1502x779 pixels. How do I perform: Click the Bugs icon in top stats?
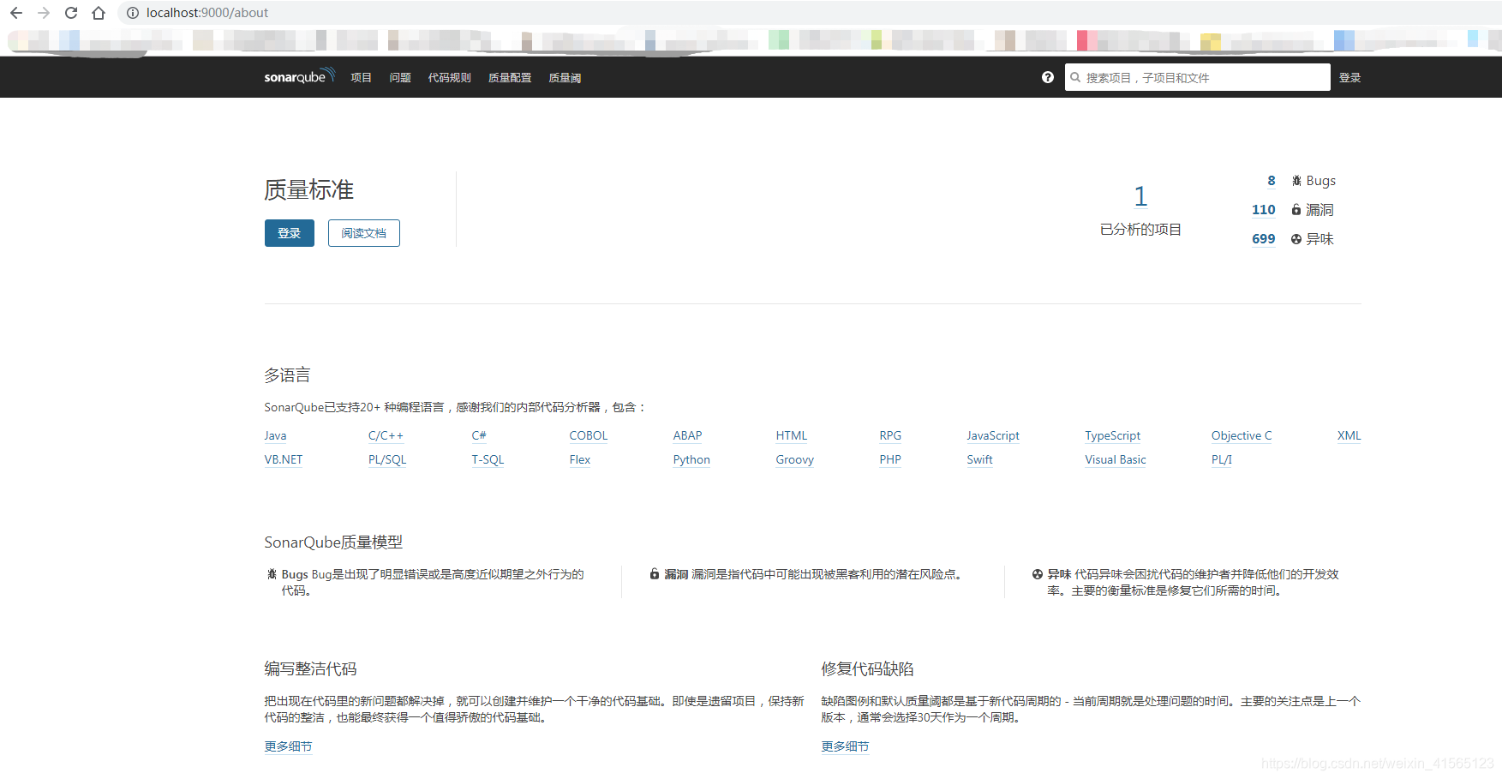1296,181
